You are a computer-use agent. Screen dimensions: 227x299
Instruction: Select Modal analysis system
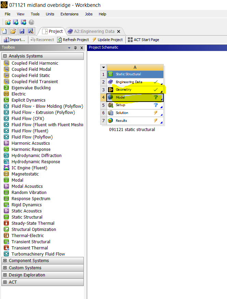tap(17, 180)
